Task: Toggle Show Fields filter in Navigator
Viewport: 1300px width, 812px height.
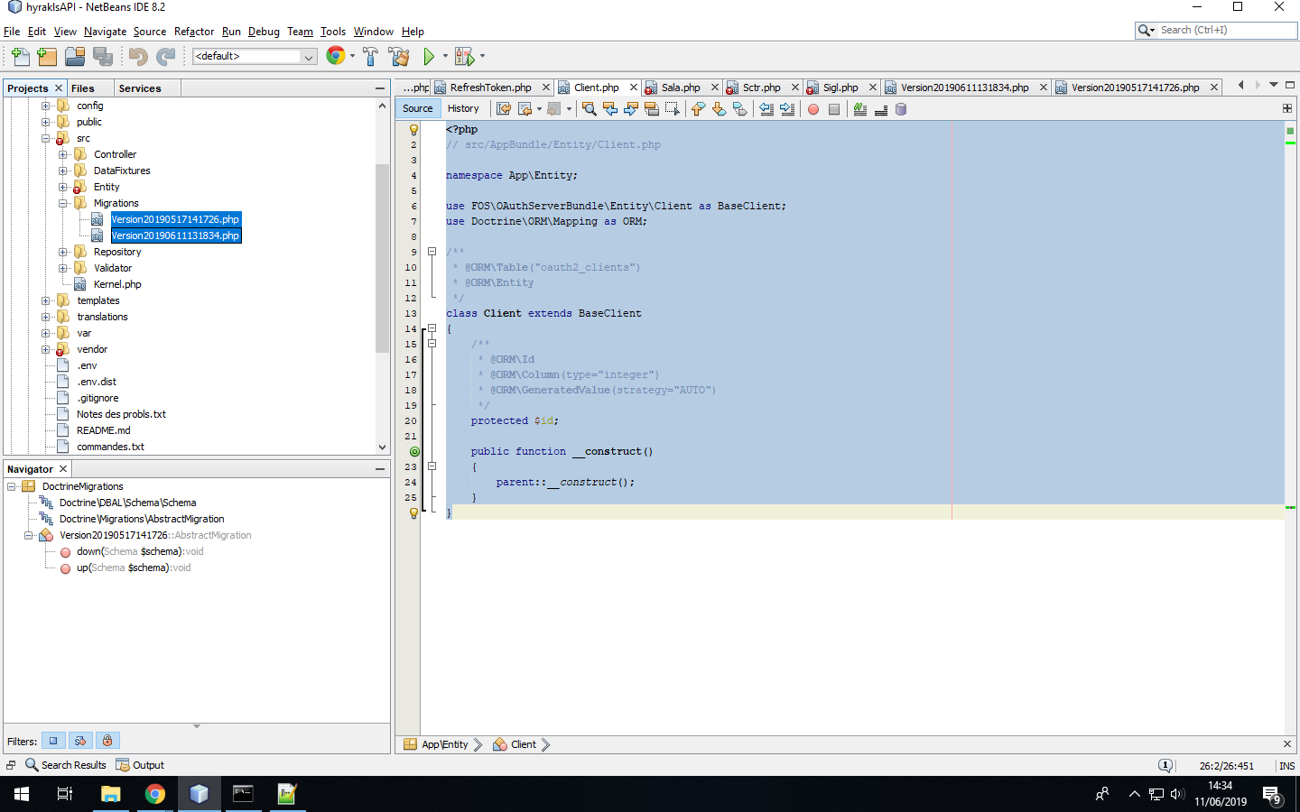Action: [x=53, y=741]
